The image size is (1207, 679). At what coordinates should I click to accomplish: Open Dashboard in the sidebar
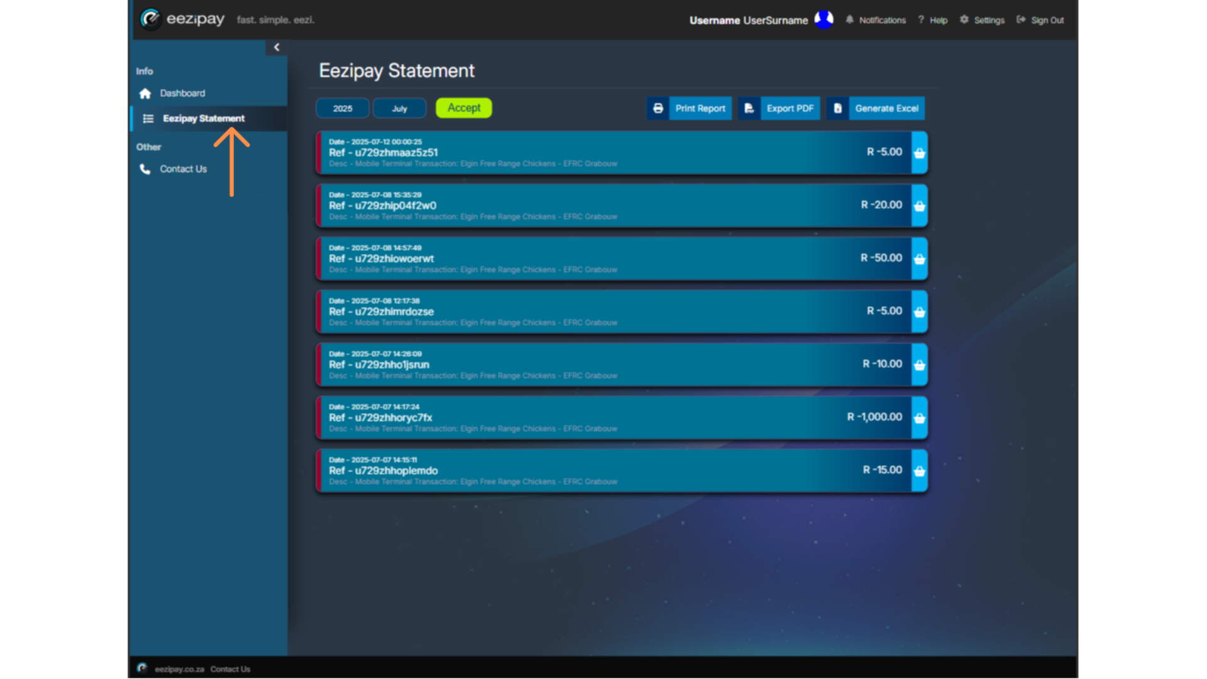182,93
